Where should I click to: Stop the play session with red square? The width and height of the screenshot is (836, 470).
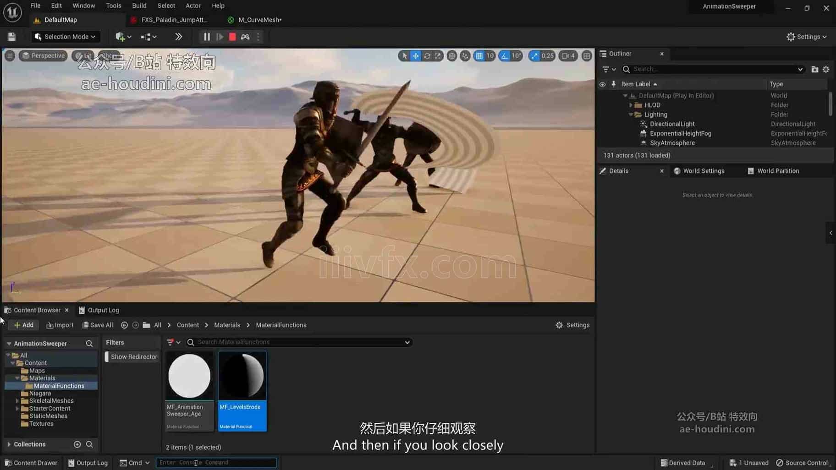pyautogui.click(x=232, y=37)
